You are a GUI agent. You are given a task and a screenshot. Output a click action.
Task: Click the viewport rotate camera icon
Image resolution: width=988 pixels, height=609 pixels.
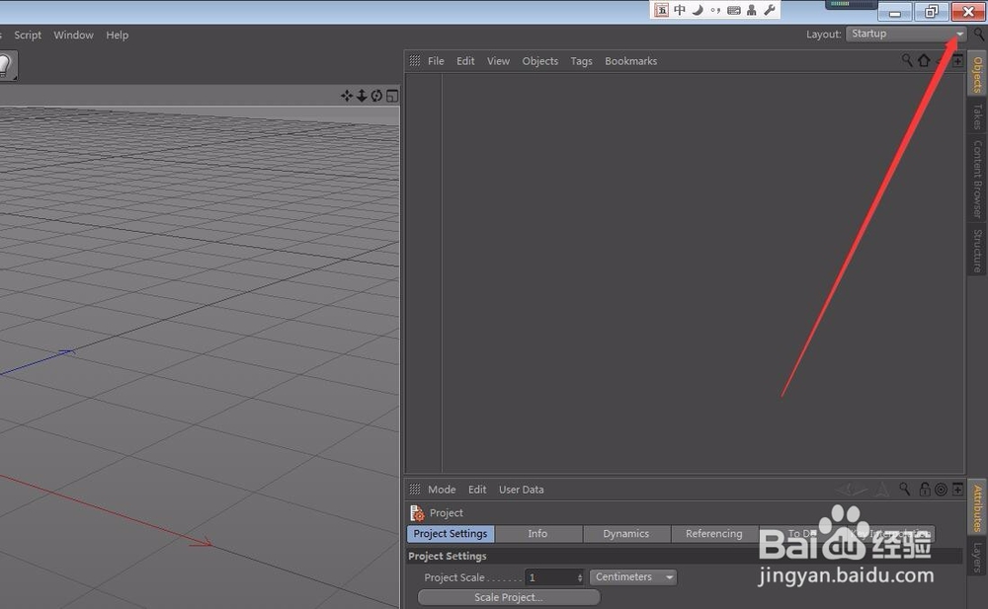[x=376, y=96]
